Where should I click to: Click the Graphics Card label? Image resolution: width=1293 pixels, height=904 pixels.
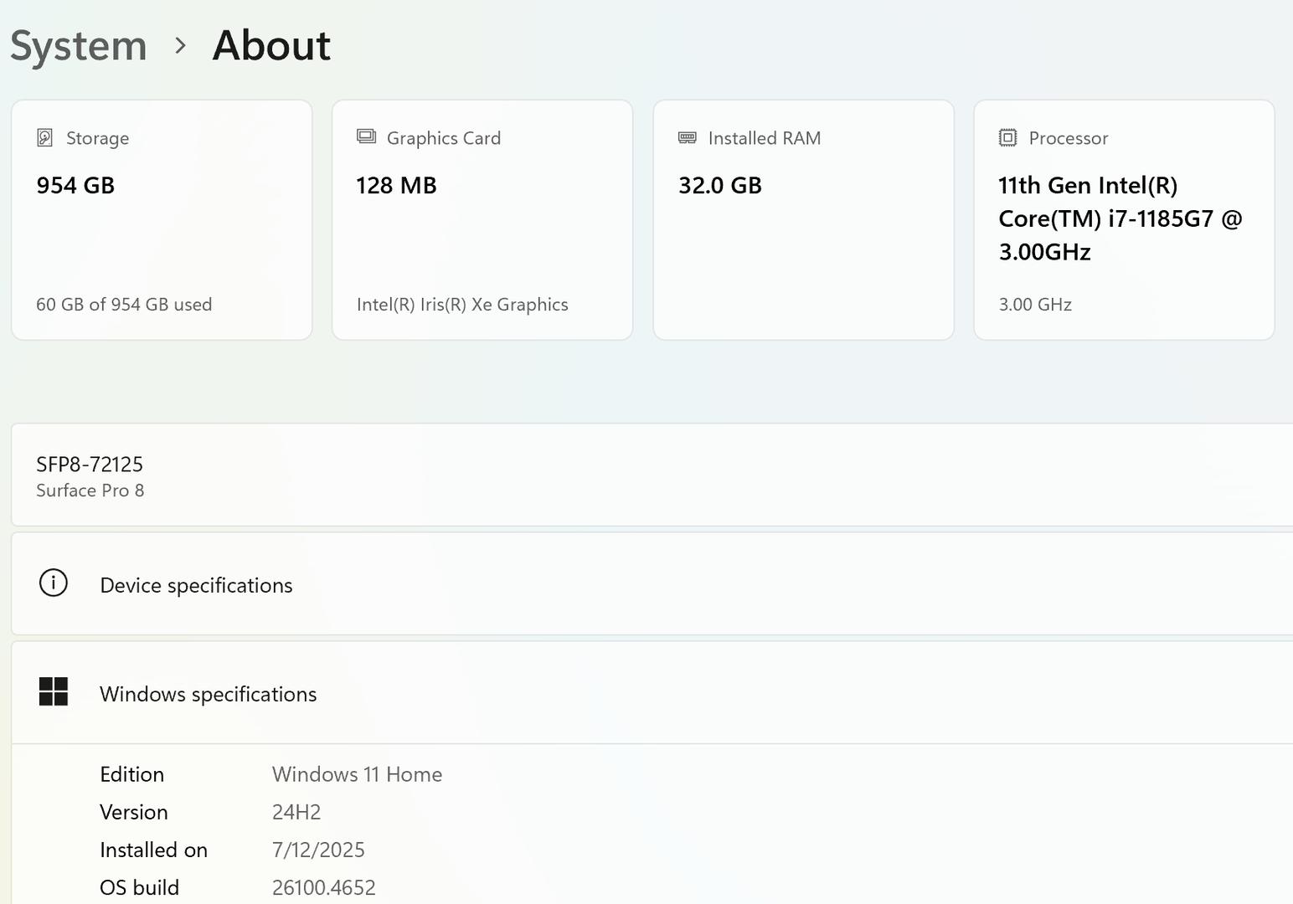pyautogui.click(x=444, y=138)
